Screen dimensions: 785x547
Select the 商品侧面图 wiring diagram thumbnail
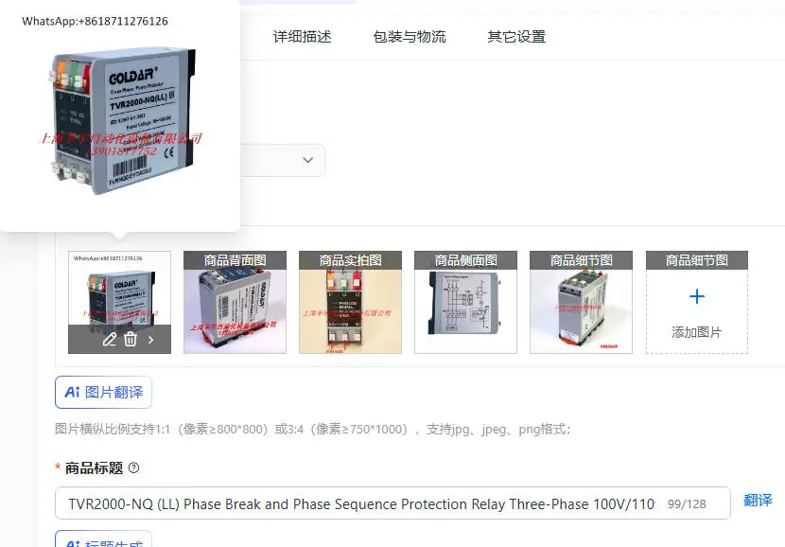[465, 302]
